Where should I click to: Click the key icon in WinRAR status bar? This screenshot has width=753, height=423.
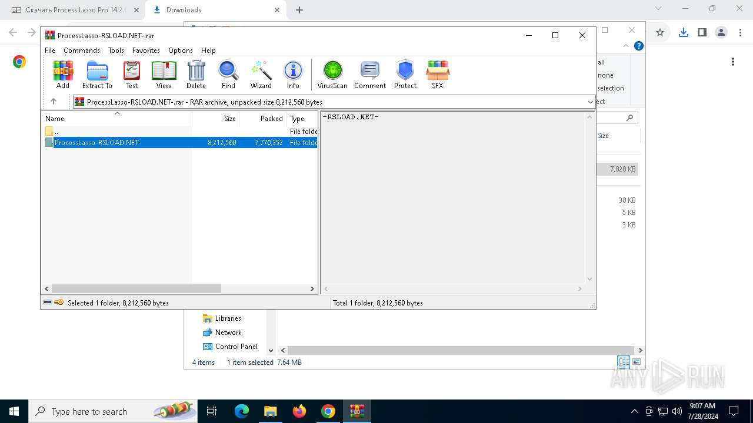coord(59,303)
